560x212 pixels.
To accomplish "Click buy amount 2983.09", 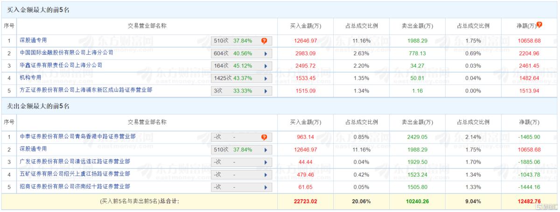I will tap(307, 54).
